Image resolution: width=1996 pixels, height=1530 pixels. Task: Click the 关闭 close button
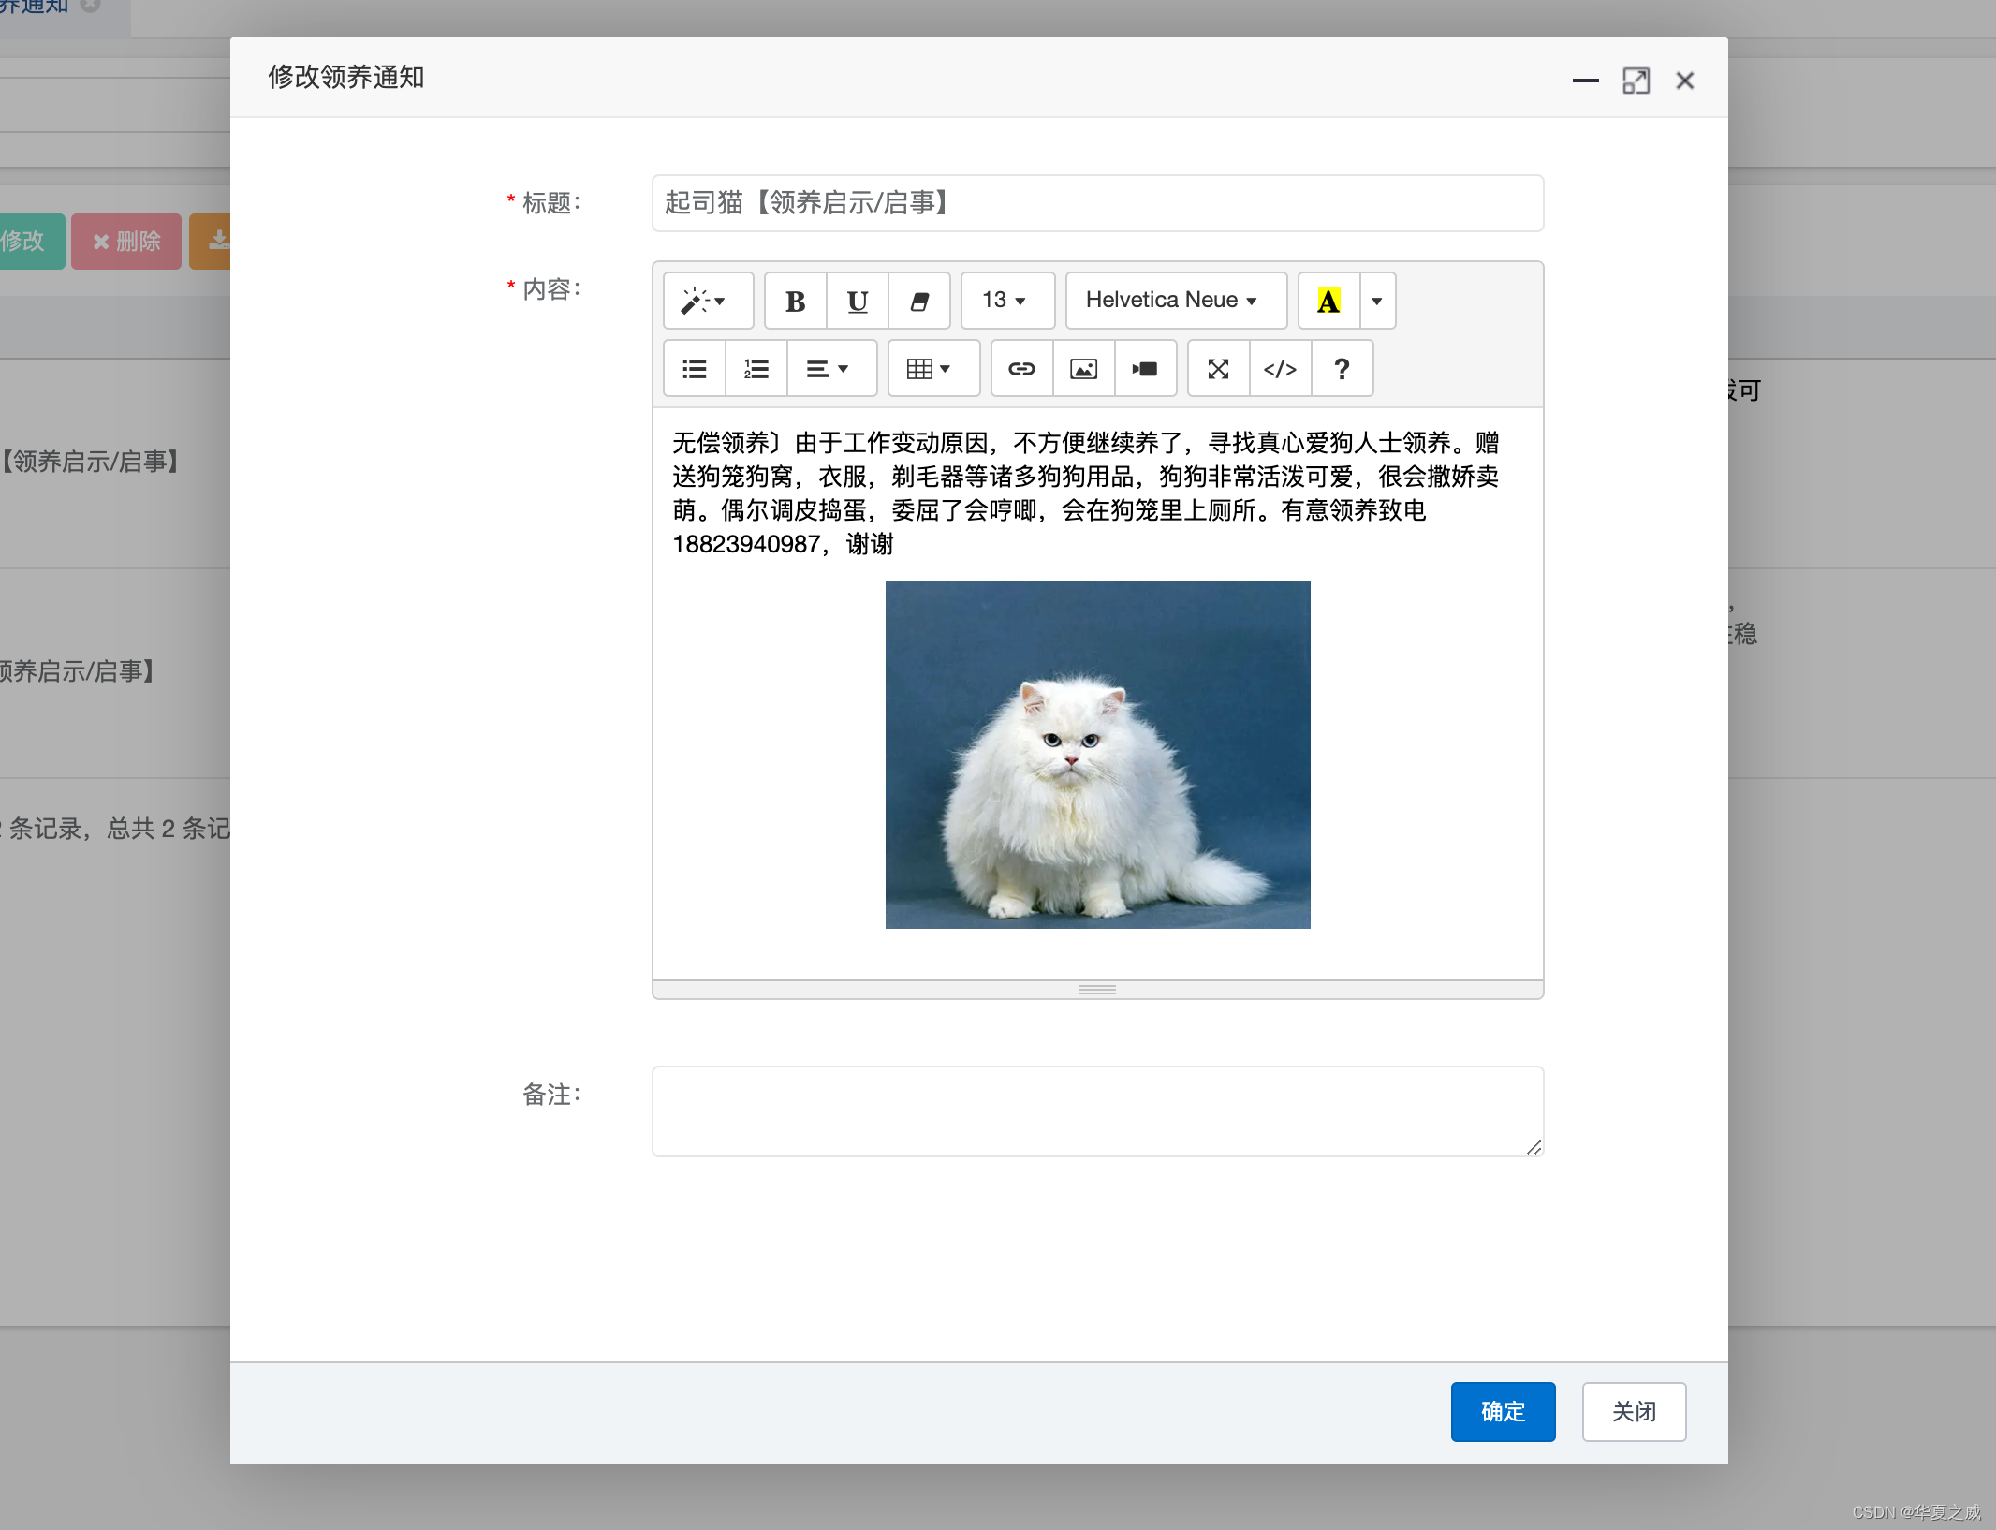(1633, 1412)
